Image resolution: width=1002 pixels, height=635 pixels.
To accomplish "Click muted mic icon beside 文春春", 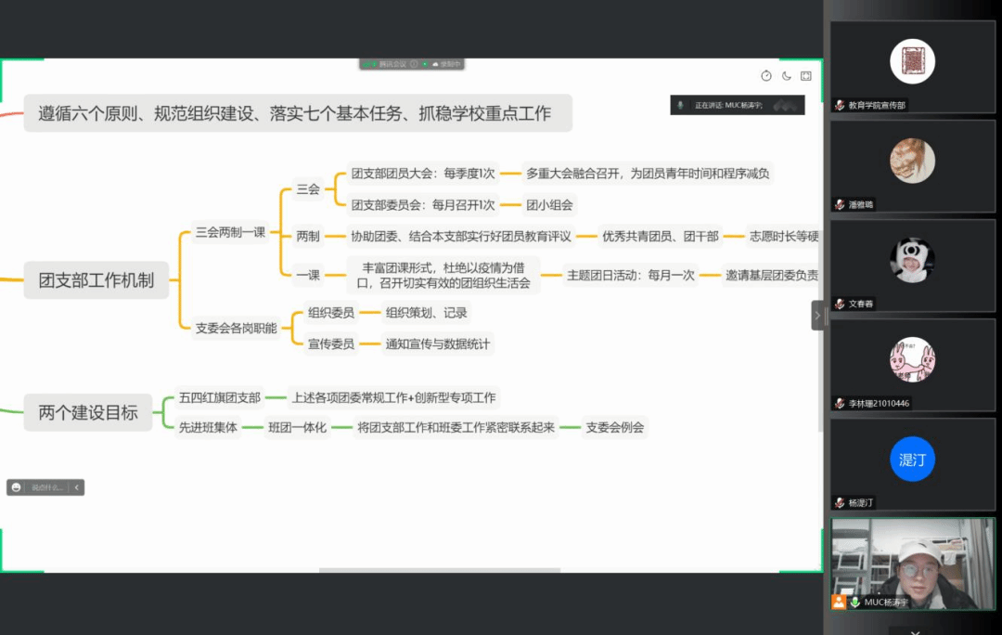I will 840,304.
